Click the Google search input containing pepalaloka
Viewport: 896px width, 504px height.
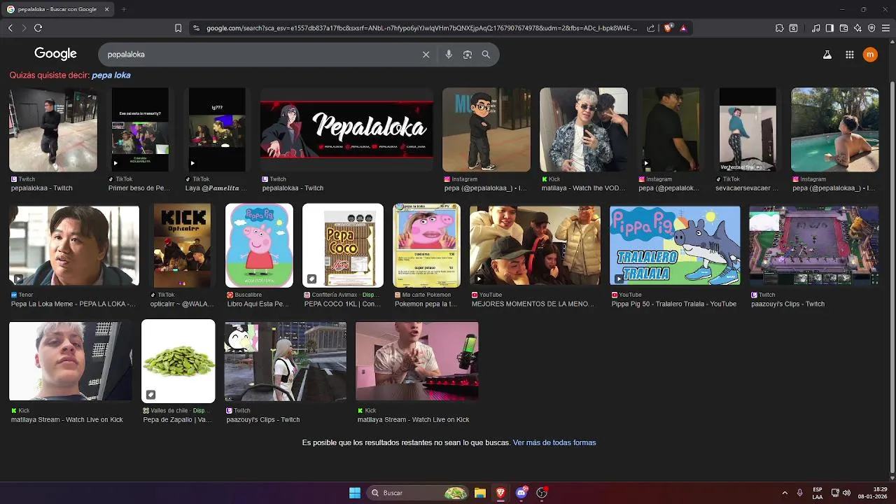[x=262, y=55]
